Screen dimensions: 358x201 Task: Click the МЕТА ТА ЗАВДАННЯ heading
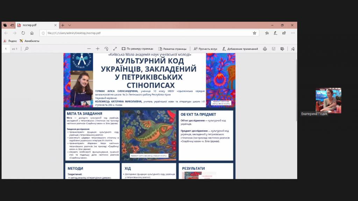pyautogui.click(x=85, y=114)
